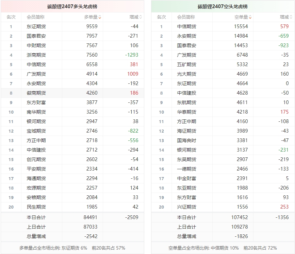Viewport: 295px width, 254px height.
Task: Click value -923 for 国泰君安 short
Action: 283,45
